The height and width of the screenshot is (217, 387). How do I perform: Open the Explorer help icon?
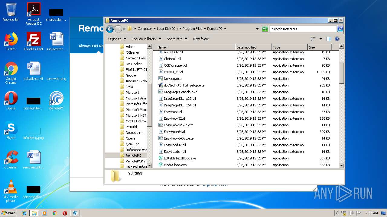point(337,39)
